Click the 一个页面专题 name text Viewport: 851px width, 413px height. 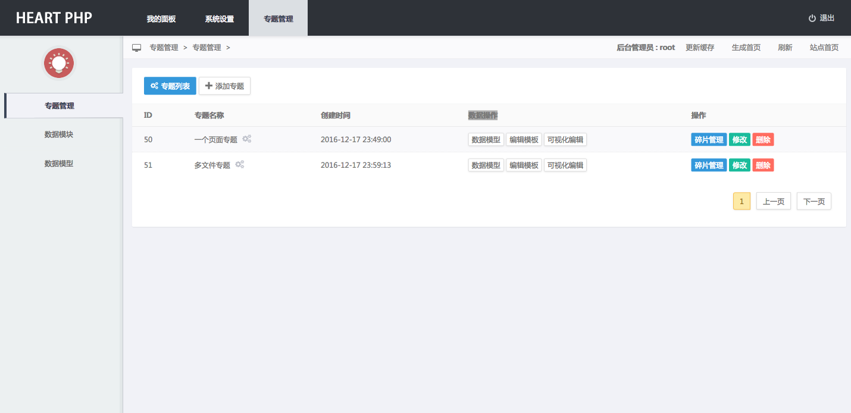(x=215, y=140)
